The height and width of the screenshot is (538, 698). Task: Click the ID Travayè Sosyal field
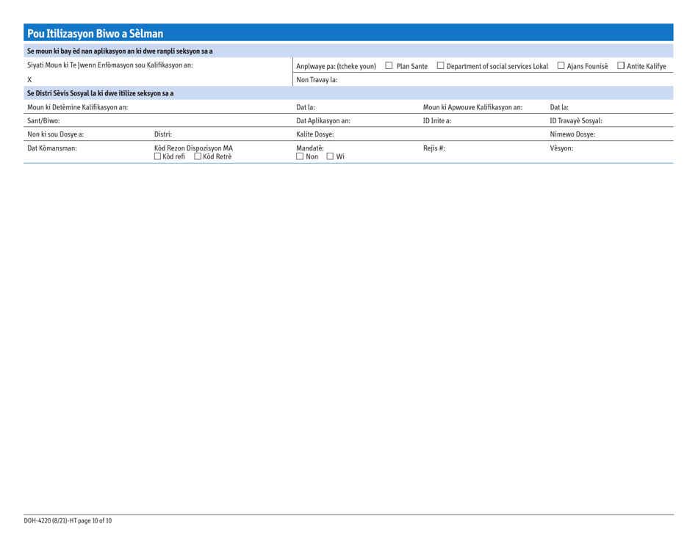(x=588, y=120)
